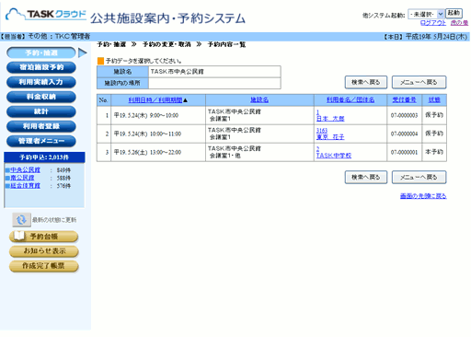The width and height of the screenshot is (471, 337).
Task: Open the 総合体育館 sidebar link
Action: click(25, 186)
